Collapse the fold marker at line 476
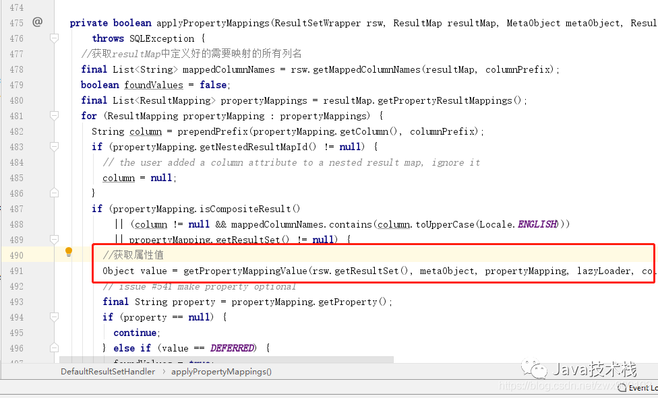This screenshot has height=398, width=658. click(x=54, y=38)
